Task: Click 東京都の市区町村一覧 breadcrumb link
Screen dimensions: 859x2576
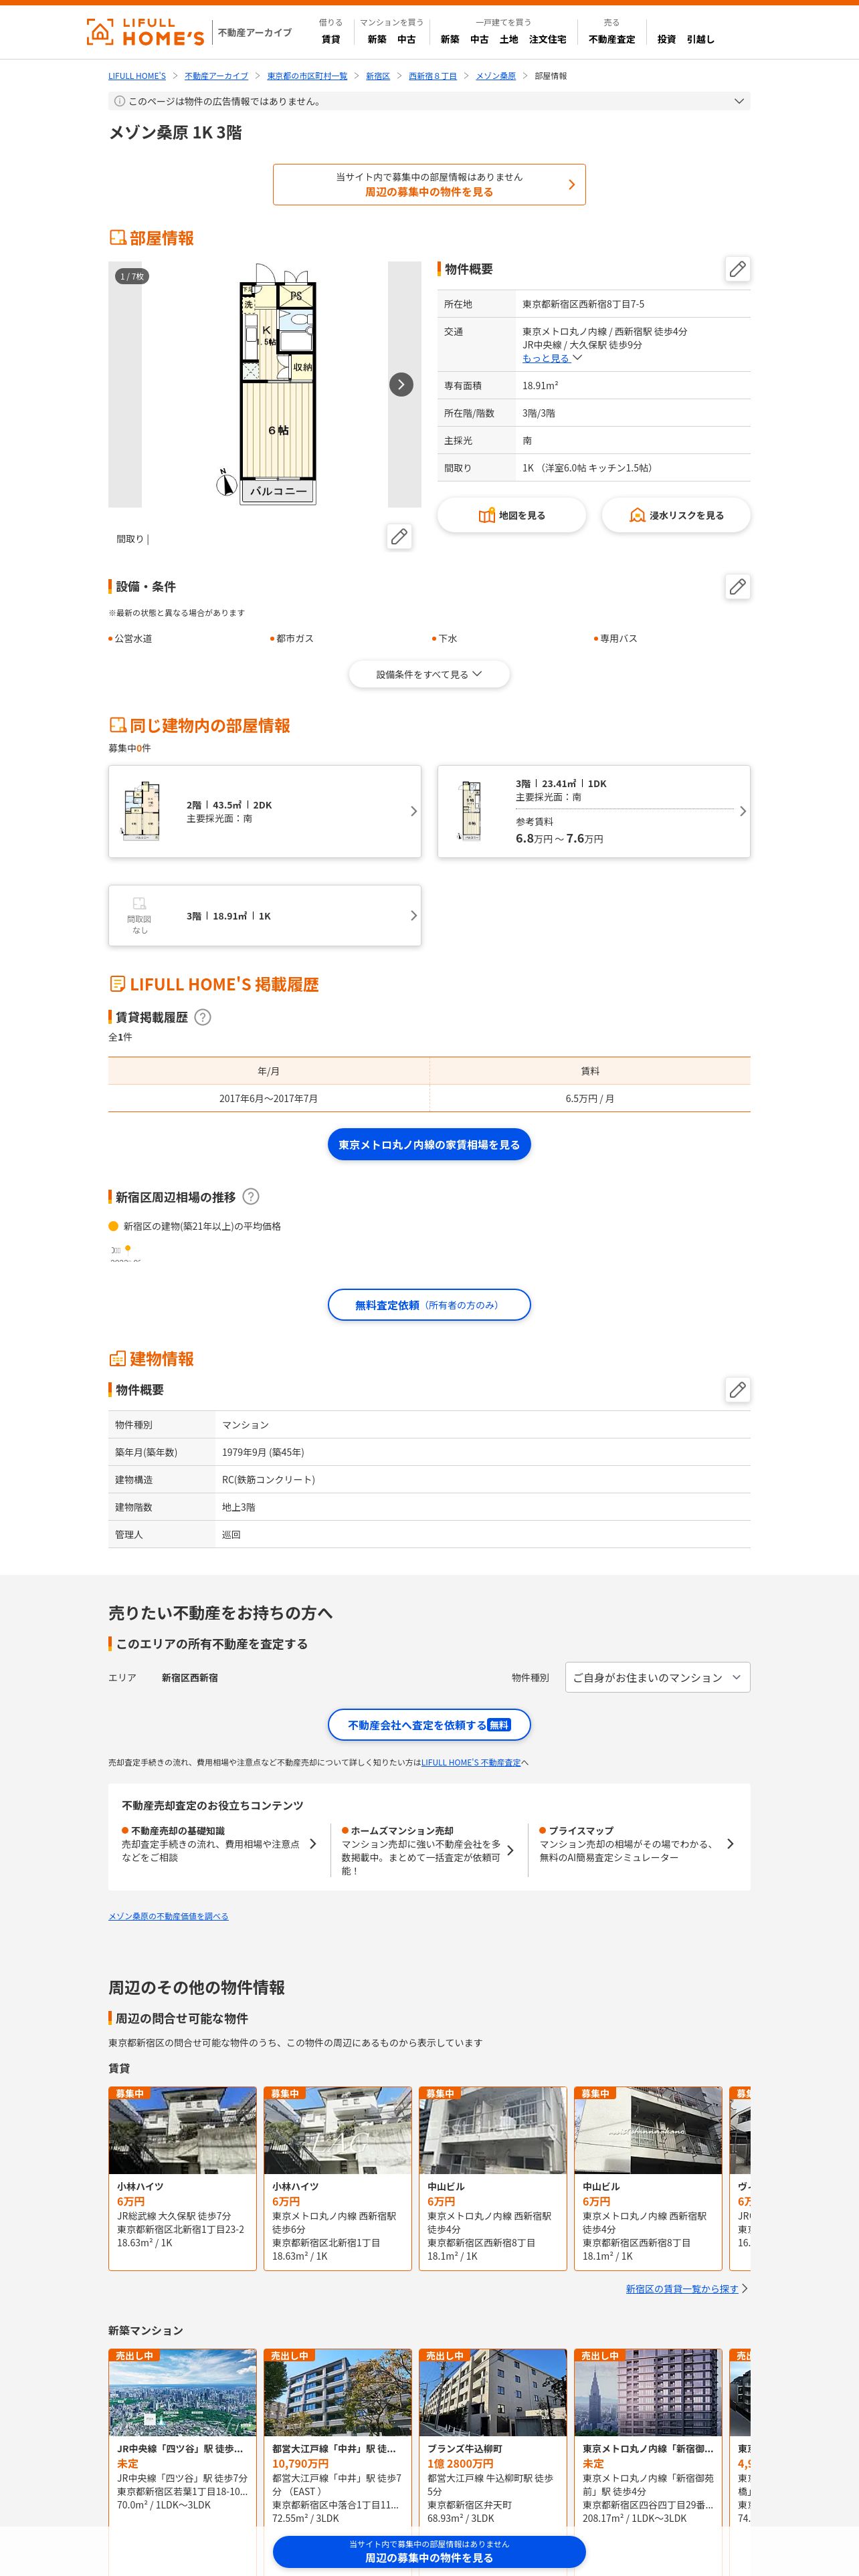Action: coord(307,76)
